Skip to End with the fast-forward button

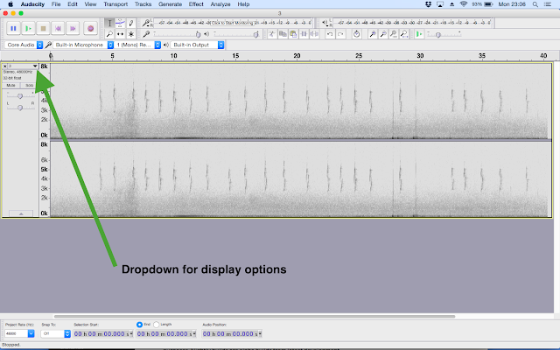(73, 29)
